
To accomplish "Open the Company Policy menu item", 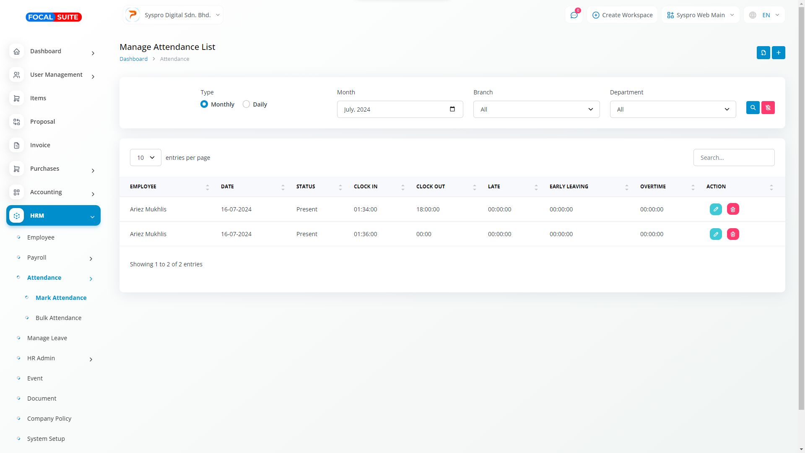I will tap(49, 419).
